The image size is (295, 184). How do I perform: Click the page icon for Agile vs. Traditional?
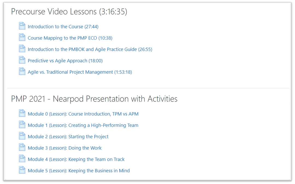tap(22, 72)
